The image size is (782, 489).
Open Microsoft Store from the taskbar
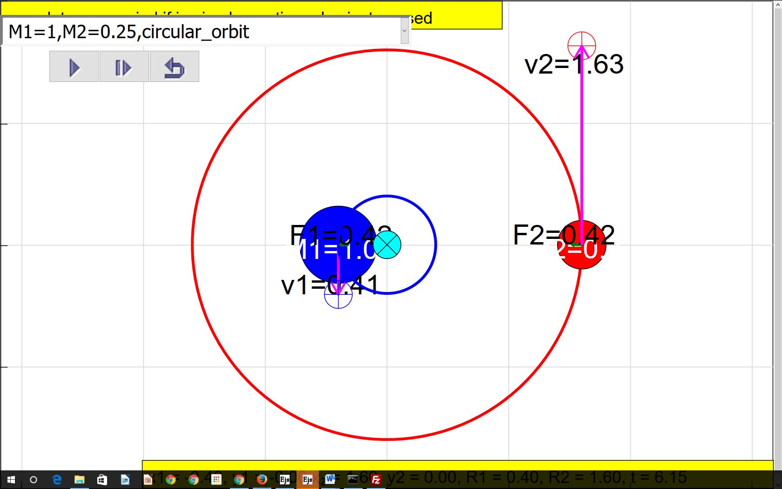click(x=102, y=480)
